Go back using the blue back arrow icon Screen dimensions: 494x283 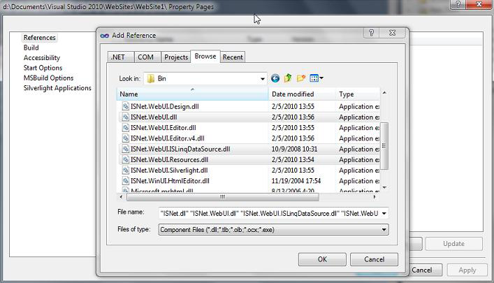(275, 78)
